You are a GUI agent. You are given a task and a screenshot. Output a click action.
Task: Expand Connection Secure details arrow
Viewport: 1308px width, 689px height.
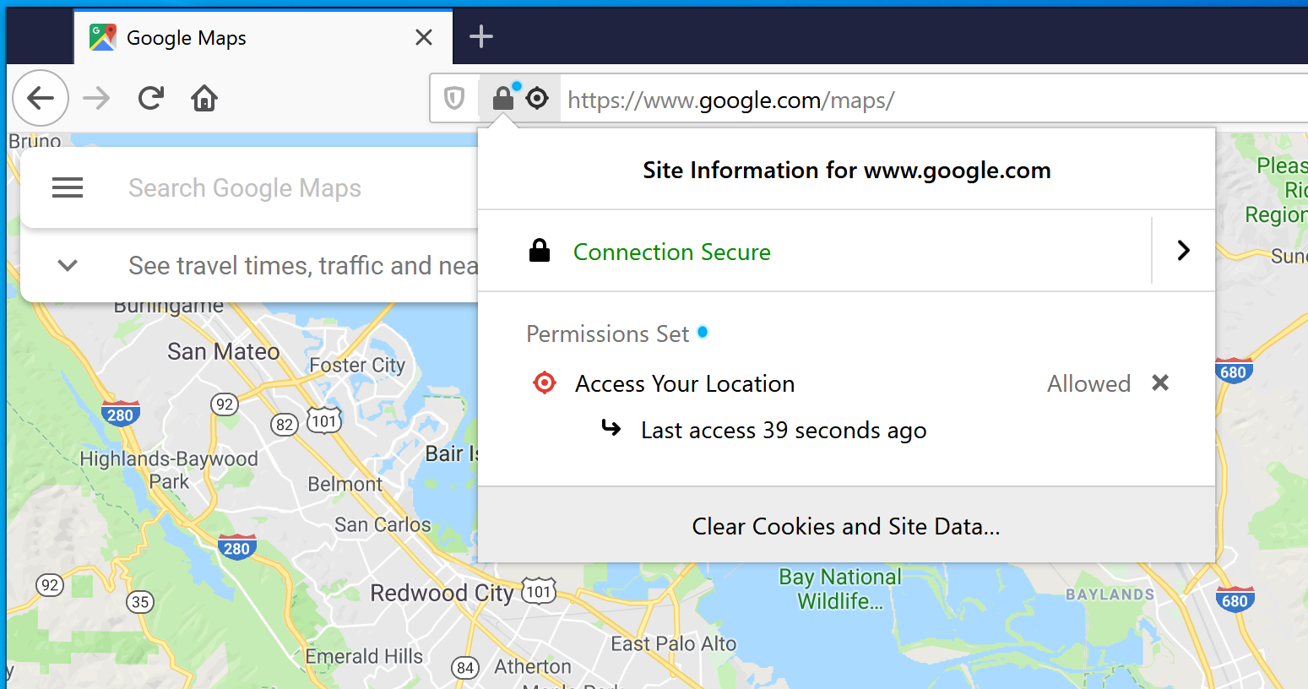[x=1183, y=250]
